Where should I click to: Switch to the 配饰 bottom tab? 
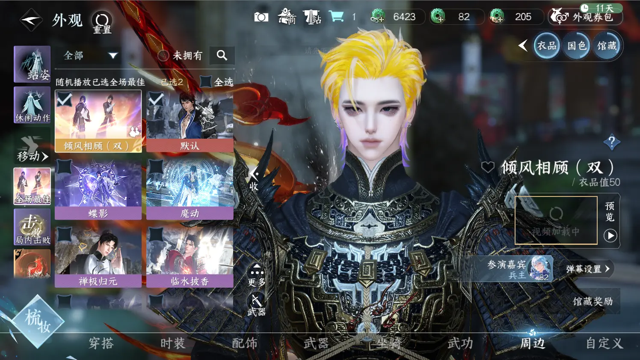click(245, 343)
